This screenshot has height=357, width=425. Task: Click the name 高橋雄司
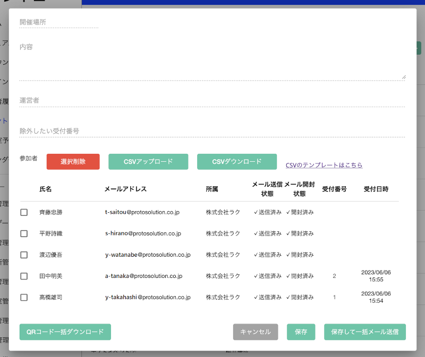tap(50, 298)
